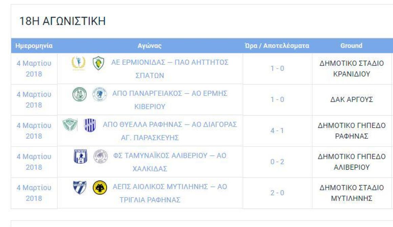Click the ΑΟ Χαλκίδας grey round crest
Screen dimensions: 393x227
click(101, 156)
